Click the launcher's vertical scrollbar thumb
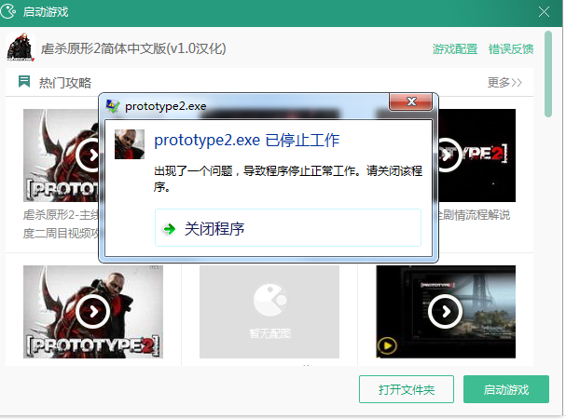Image resolution: width=566 pixels, height=419 pixels. (548, 74)
